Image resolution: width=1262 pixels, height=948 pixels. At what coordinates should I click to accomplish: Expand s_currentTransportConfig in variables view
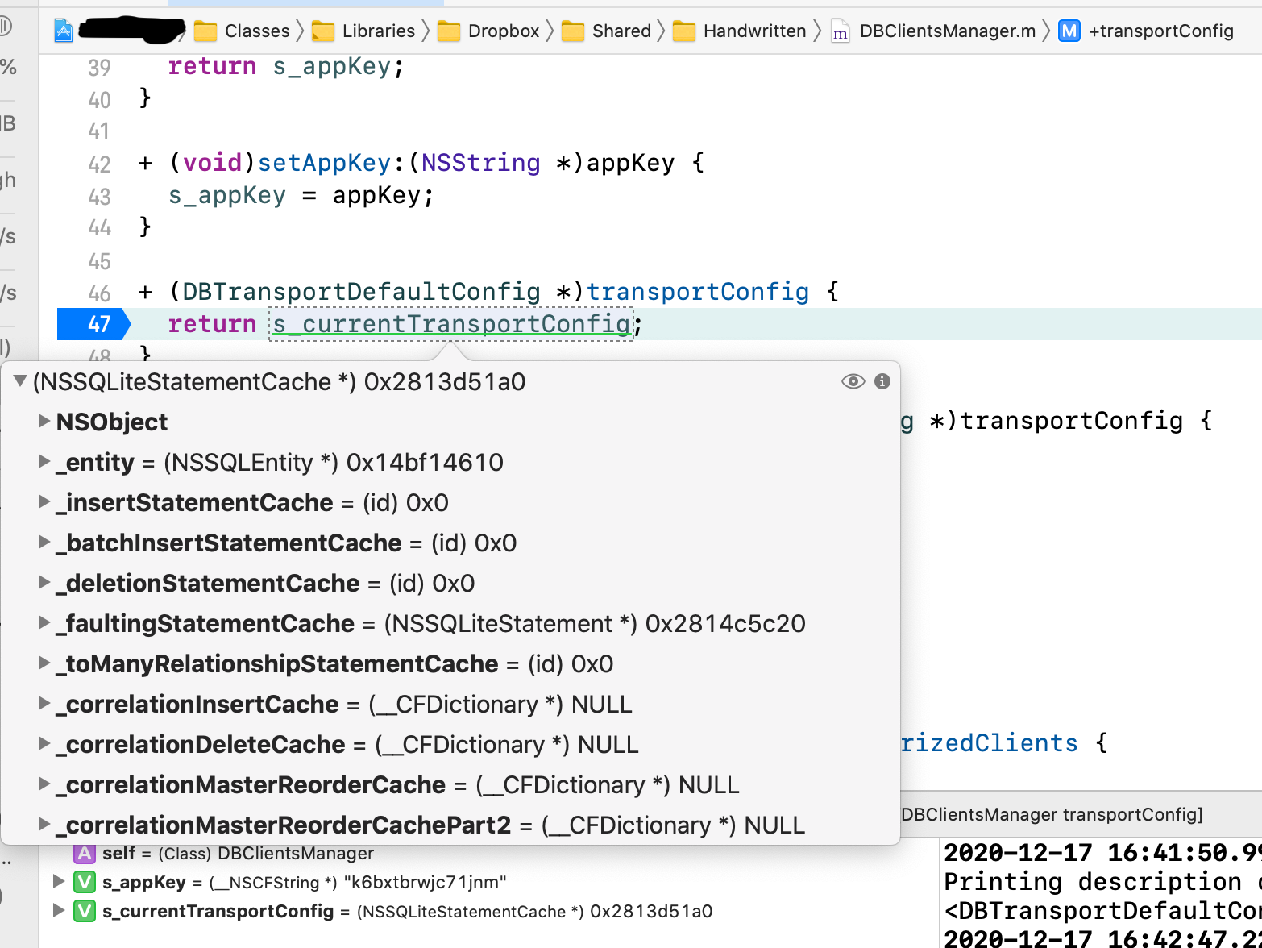(x=59, y=911)
